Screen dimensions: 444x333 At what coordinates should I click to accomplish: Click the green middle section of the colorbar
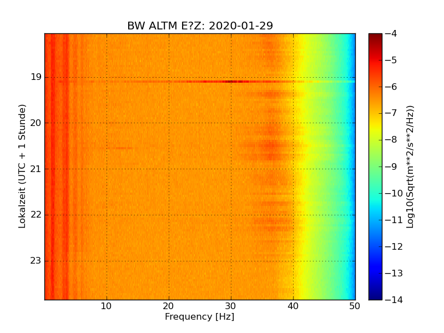(376, 167)
